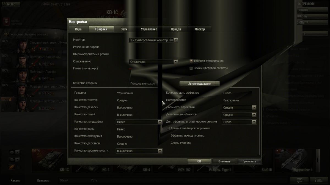Switch to Роты channel tab
Viewport: 330px width, 185px height.
coord(94,181)
